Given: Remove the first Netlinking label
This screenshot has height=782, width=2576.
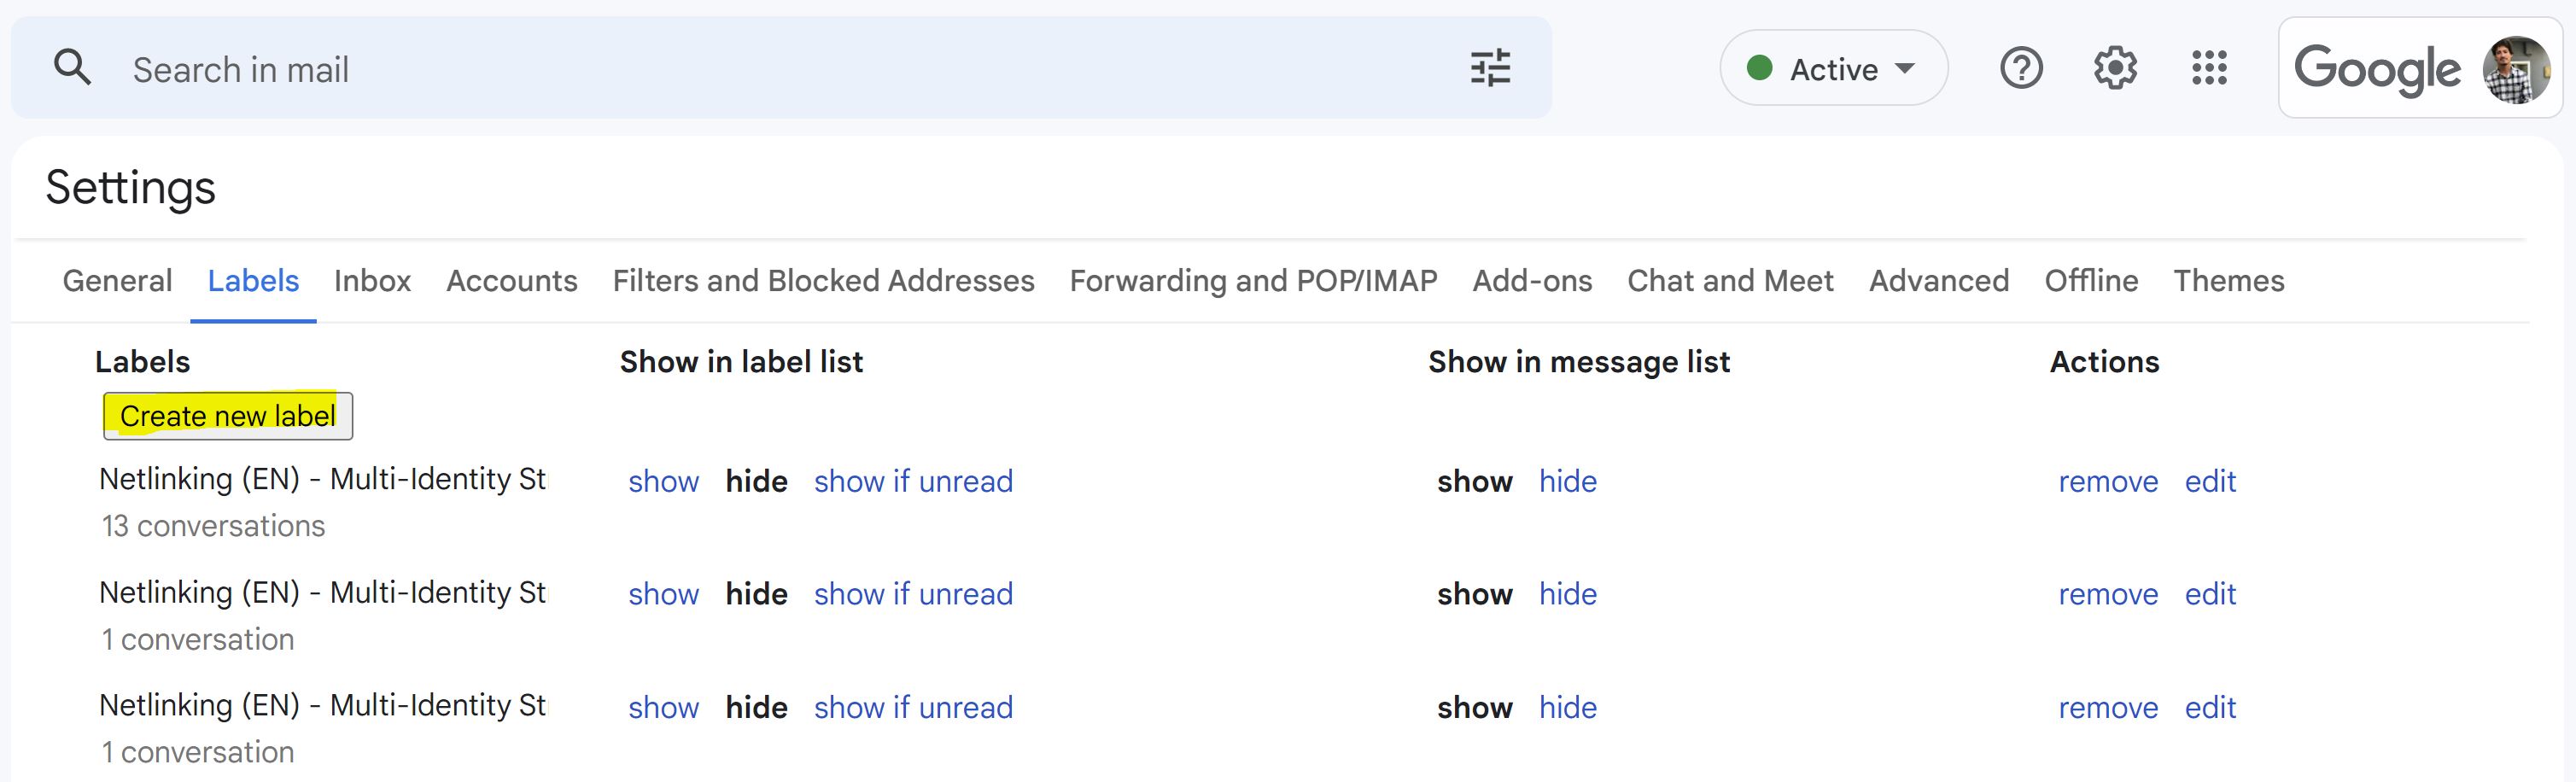Looking at the screenshot, I should [2108, 482].
